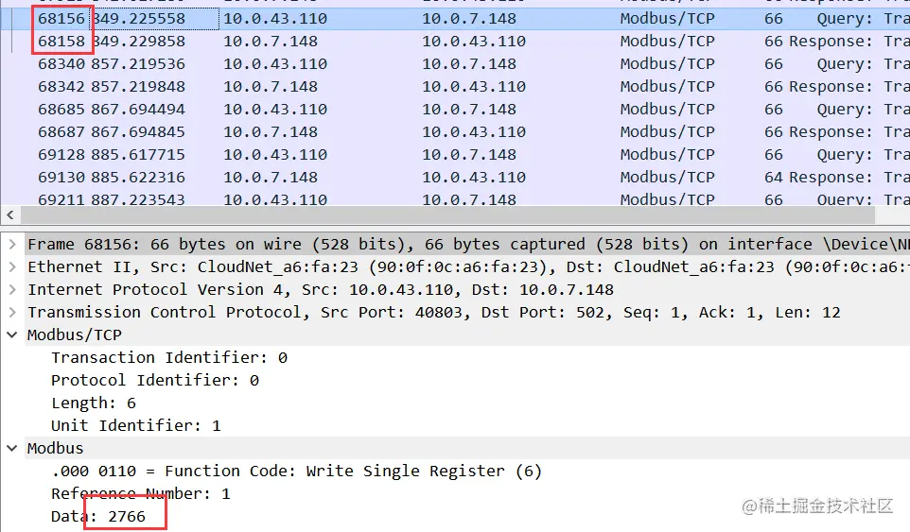Expand Transmission Control Protocol section

[12, 312]
